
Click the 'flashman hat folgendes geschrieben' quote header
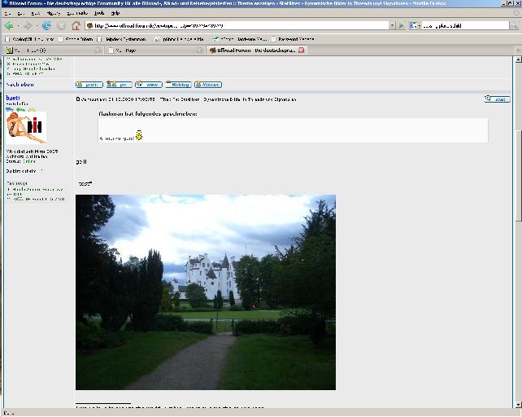coord(148,114)
